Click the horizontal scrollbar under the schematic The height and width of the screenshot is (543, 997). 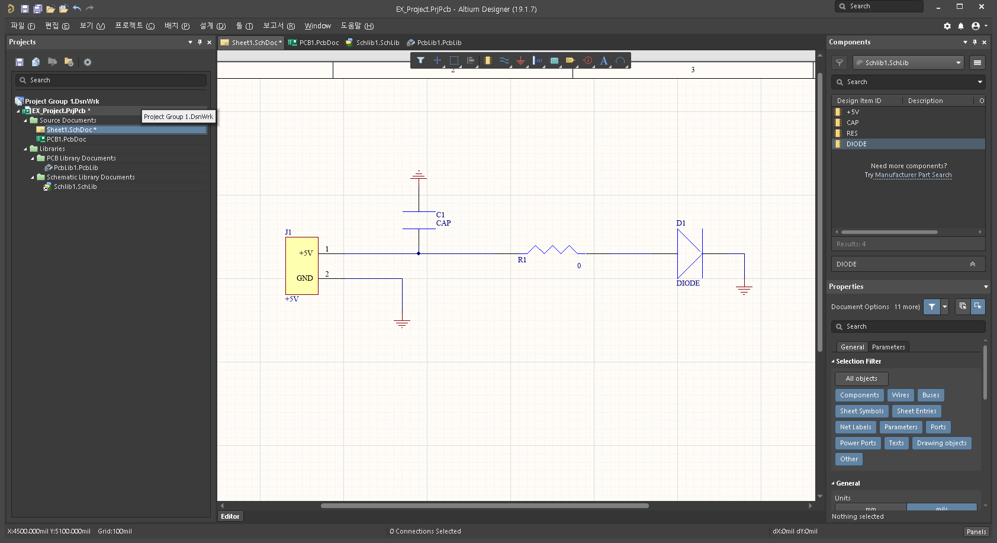point(484,506)
